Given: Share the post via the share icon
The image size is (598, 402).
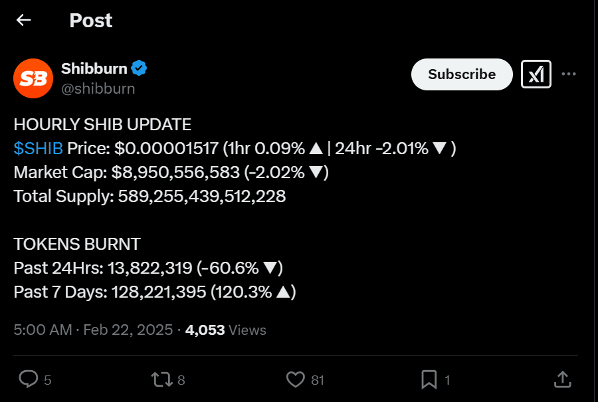Looking at the screenshot, I should click(562, 379).
